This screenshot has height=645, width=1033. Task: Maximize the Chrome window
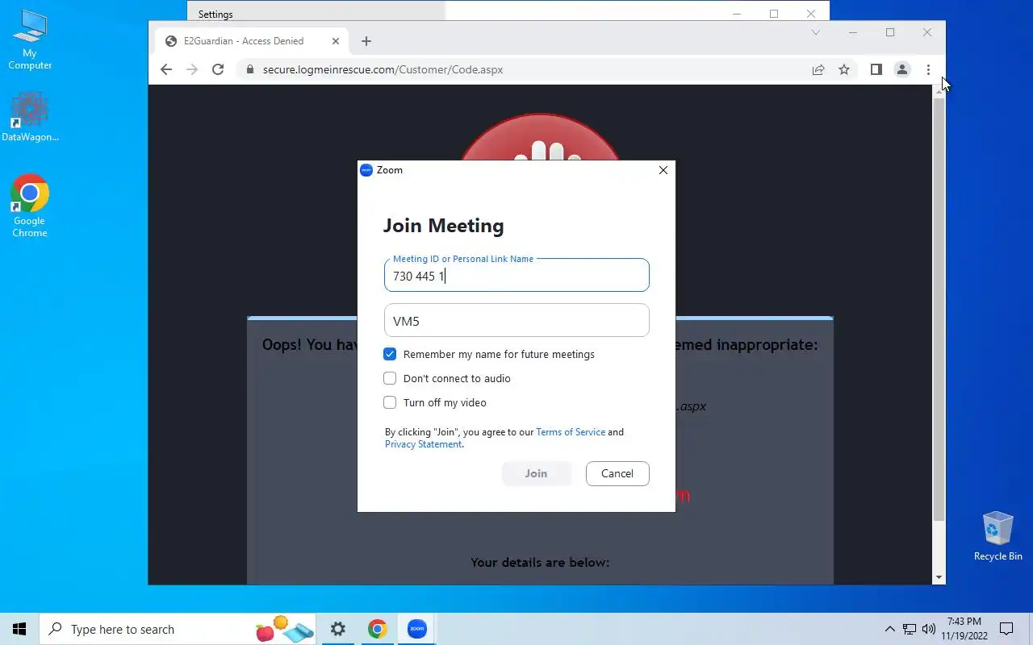(890, 33)
